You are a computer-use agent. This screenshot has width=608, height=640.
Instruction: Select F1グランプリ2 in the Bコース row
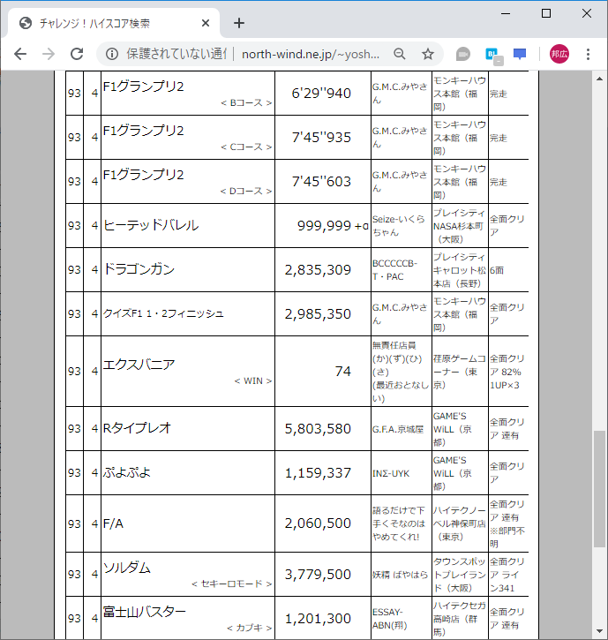pyautogui.click(x=143, y=87)
